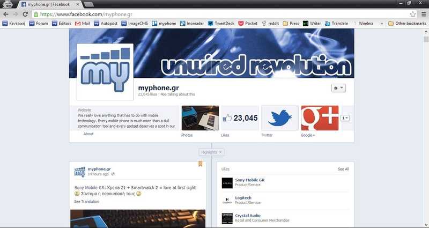Click the Likes thumbs-up tile
The image size is (429, 228).
click(240, 118)
